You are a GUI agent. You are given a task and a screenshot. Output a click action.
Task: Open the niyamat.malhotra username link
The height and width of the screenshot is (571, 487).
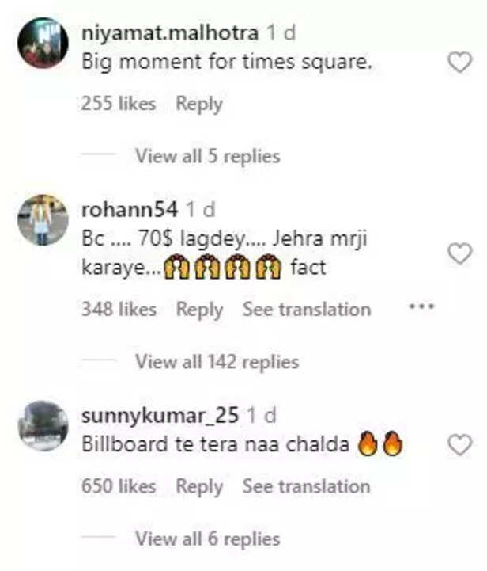tap(170, 33)
